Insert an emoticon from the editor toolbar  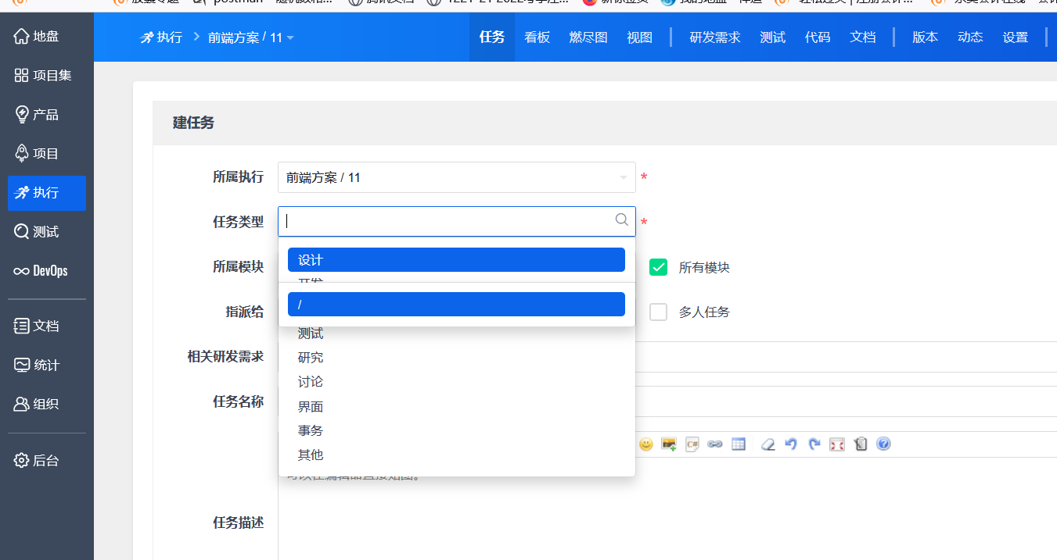point(646,444)
